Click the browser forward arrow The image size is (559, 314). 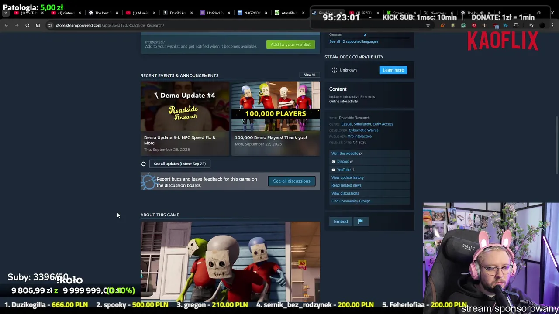tap(17, 25)
